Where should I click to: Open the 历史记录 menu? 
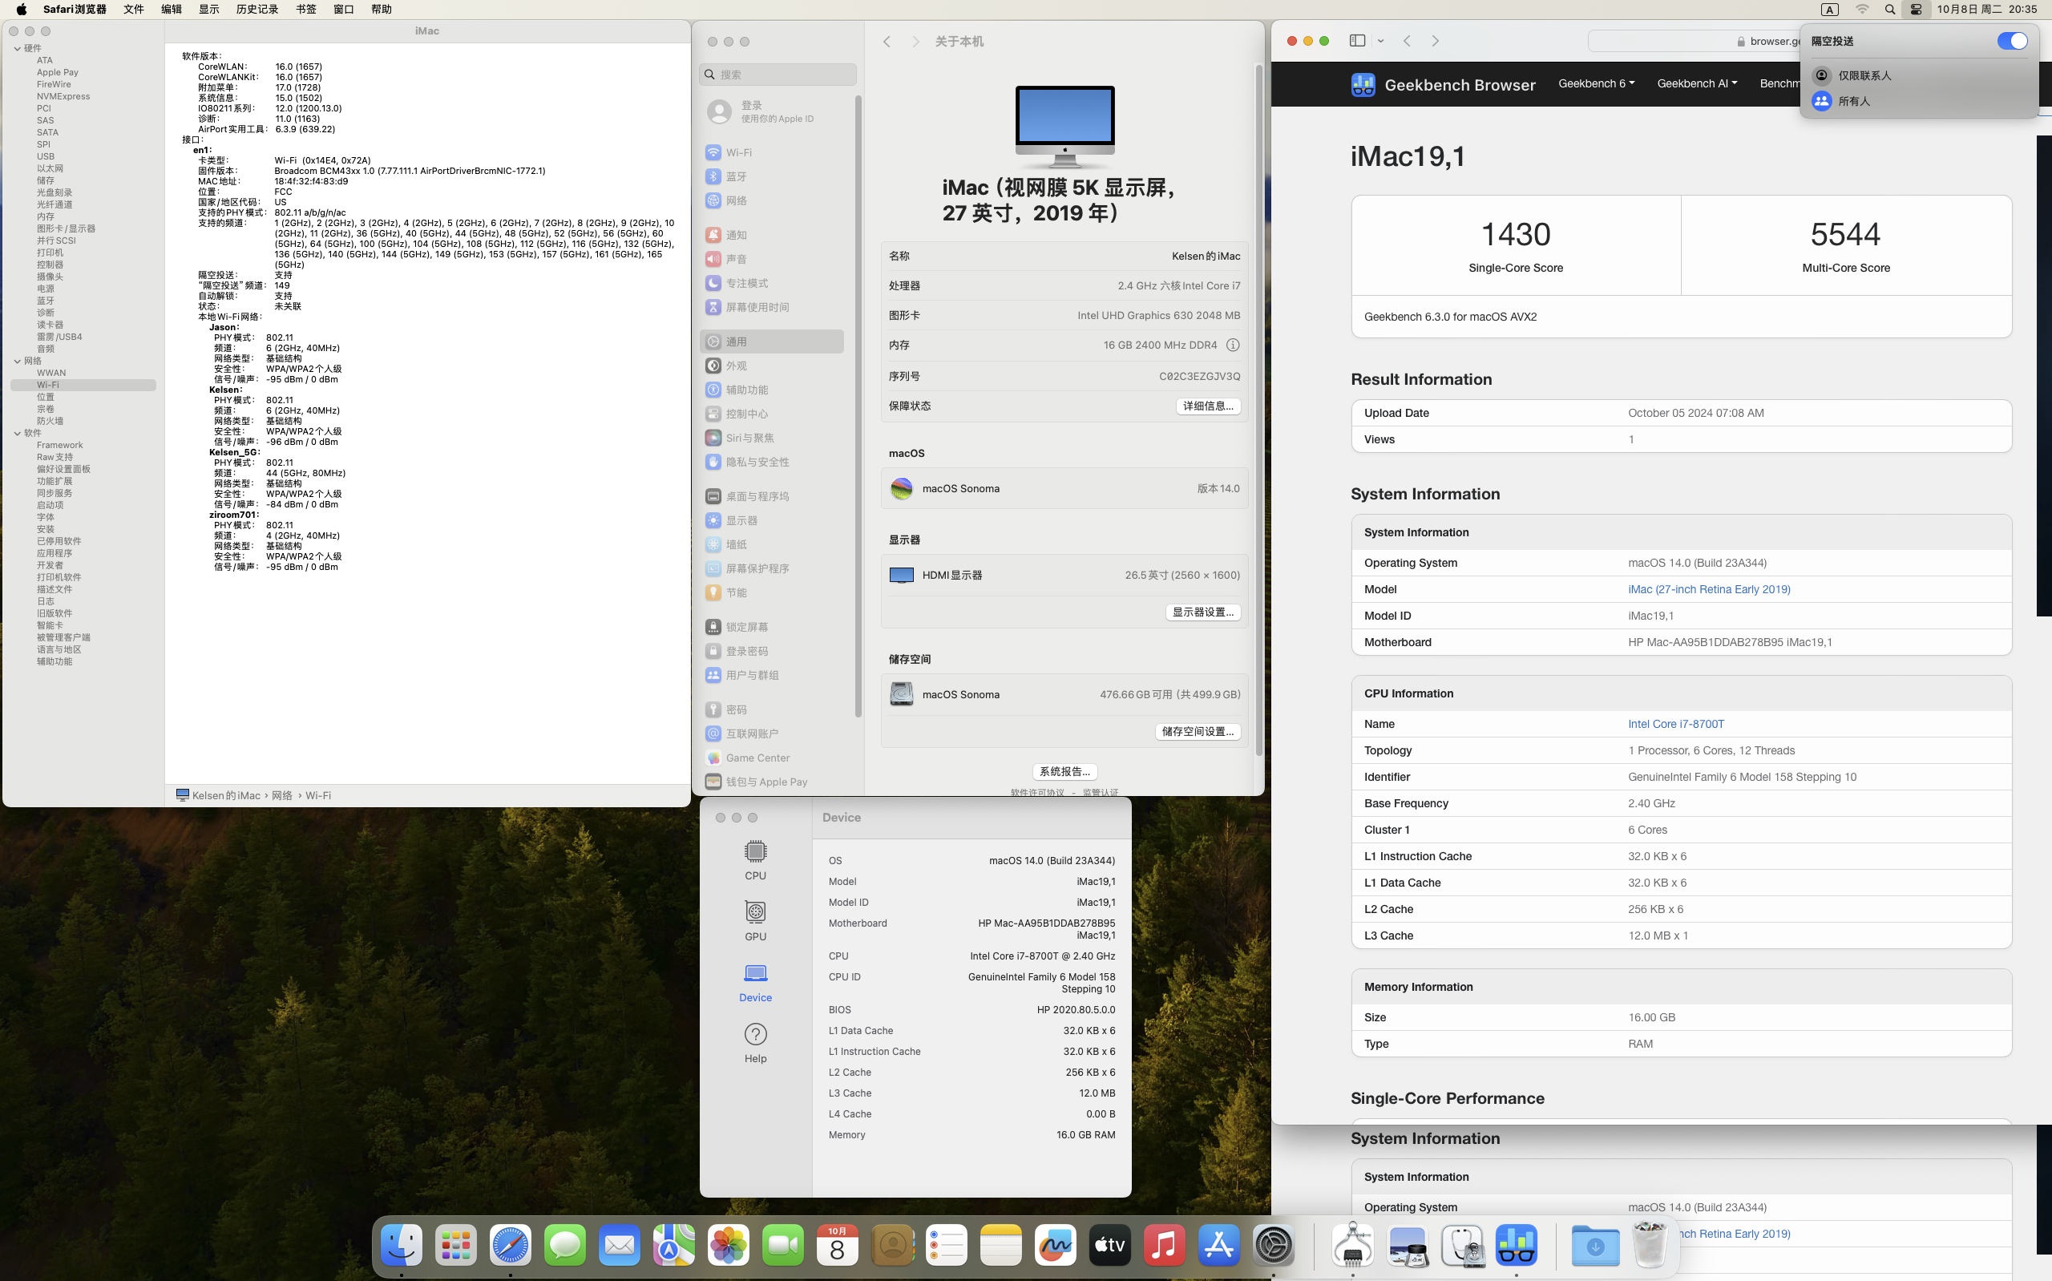click(x=256, y=10)
